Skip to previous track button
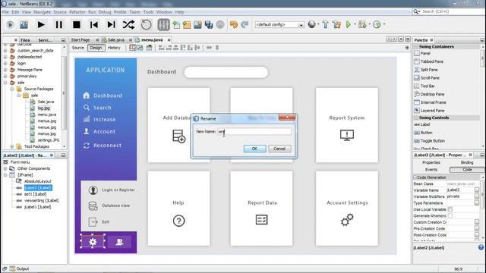This screenshot has width=486, height=273. (94, 25)
